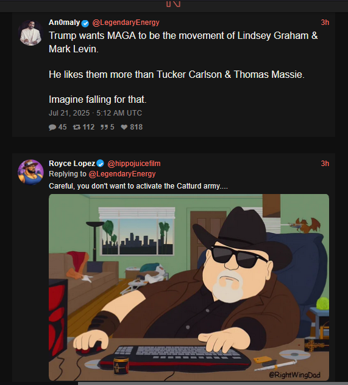Click Royce Lopez's blue verified badge
Image resolution: width=348 pixels, height=385 pixels.
pyautogui.click(x=100, y=164)
